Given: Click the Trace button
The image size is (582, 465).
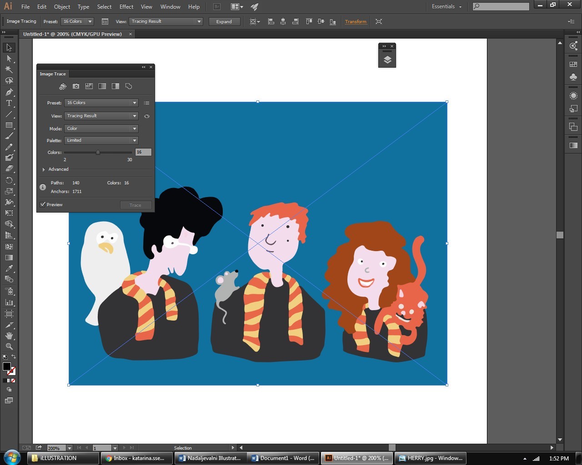Looking at the screenshot, I should click(135, 205).
